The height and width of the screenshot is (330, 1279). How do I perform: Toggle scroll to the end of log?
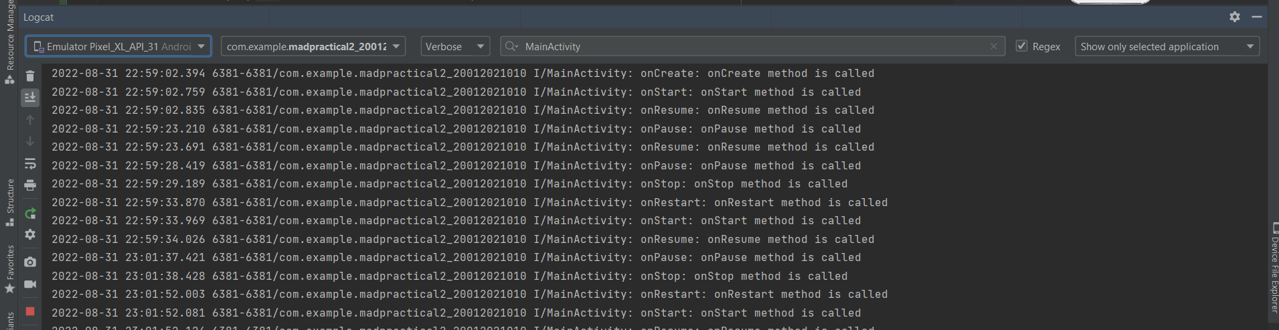(x=30, y=98)
